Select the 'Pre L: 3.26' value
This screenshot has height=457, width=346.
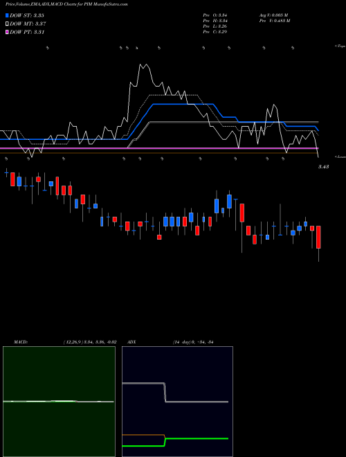click(x=215, y=26)
